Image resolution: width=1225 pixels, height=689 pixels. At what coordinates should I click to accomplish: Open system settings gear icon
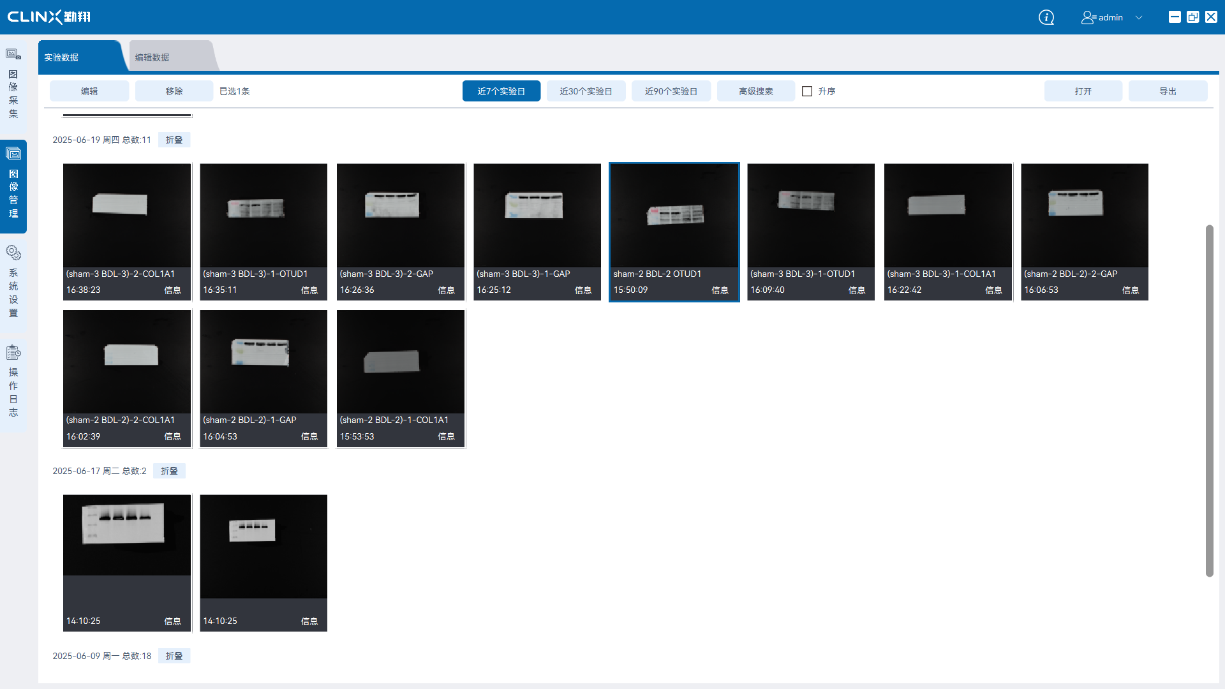coord(13,253)
